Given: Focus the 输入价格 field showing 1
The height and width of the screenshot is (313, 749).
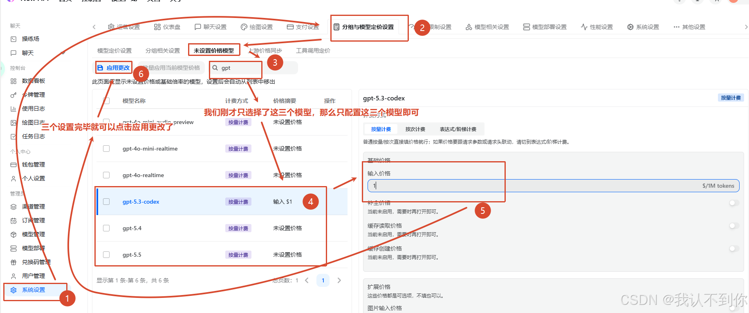Looking at the screenshot, I should coord(553,186).
